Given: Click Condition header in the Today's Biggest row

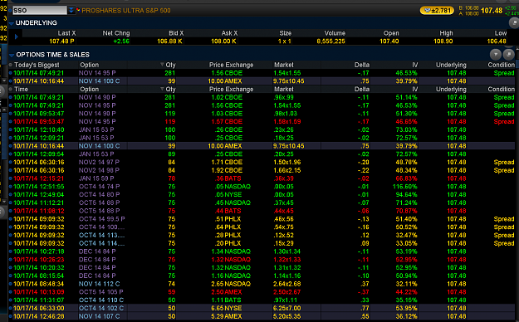Looking at the screenshot, I should coord(501,65).
